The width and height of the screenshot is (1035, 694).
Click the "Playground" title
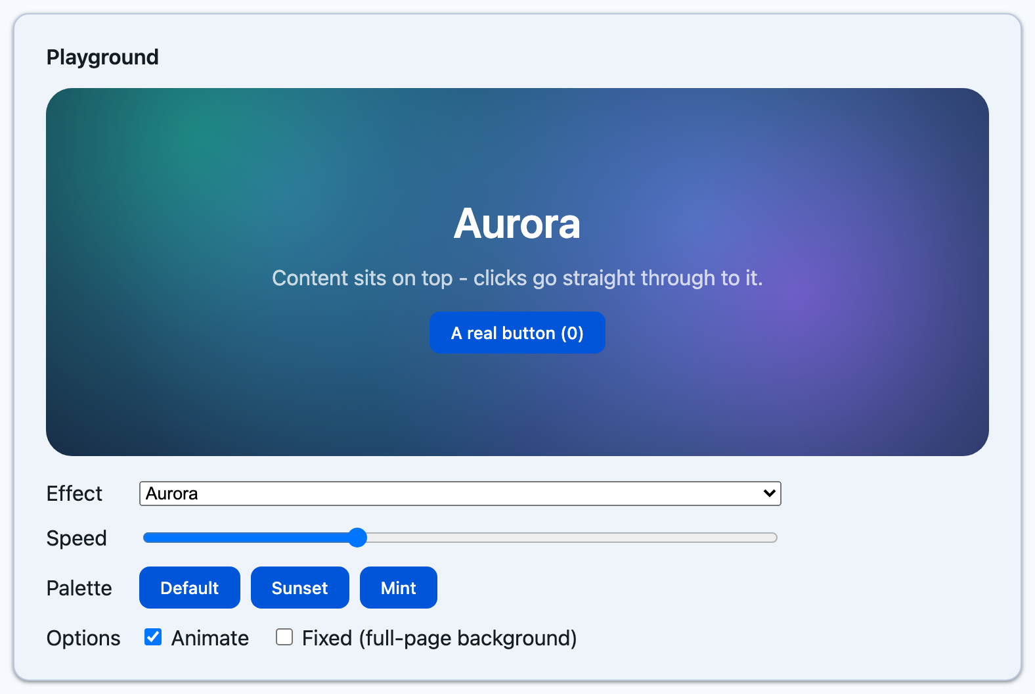102,57
